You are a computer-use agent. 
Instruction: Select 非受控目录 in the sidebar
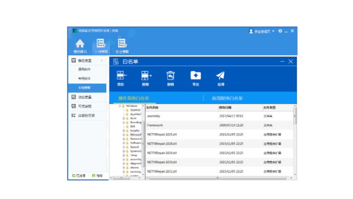(87, 116)
